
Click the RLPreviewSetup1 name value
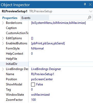pos(43,74)
